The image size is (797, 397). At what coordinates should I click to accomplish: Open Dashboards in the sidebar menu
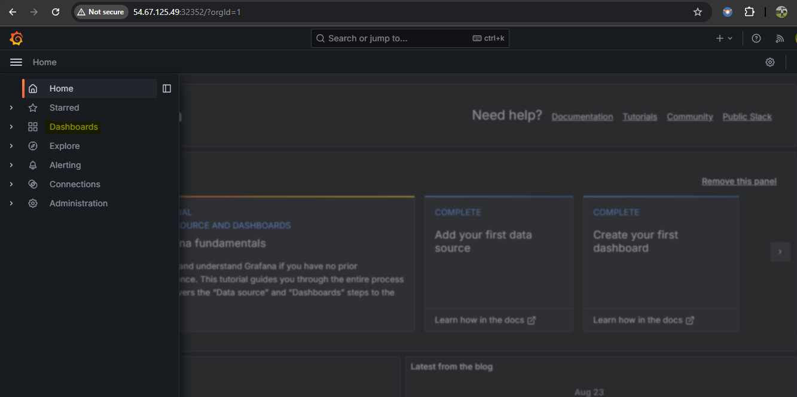tap(74, 127)
